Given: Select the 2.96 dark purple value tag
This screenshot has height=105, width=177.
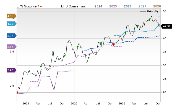Looking at the screenshot, I should [x=12, y=70].
